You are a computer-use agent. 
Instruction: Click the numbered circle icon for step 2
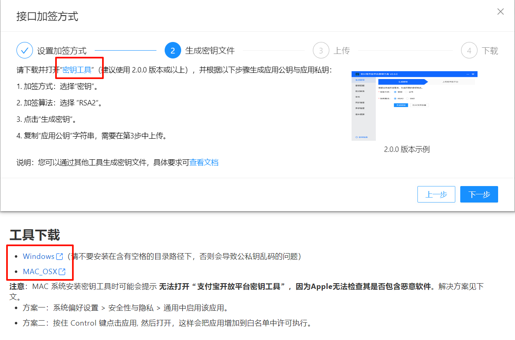[173, 50]
